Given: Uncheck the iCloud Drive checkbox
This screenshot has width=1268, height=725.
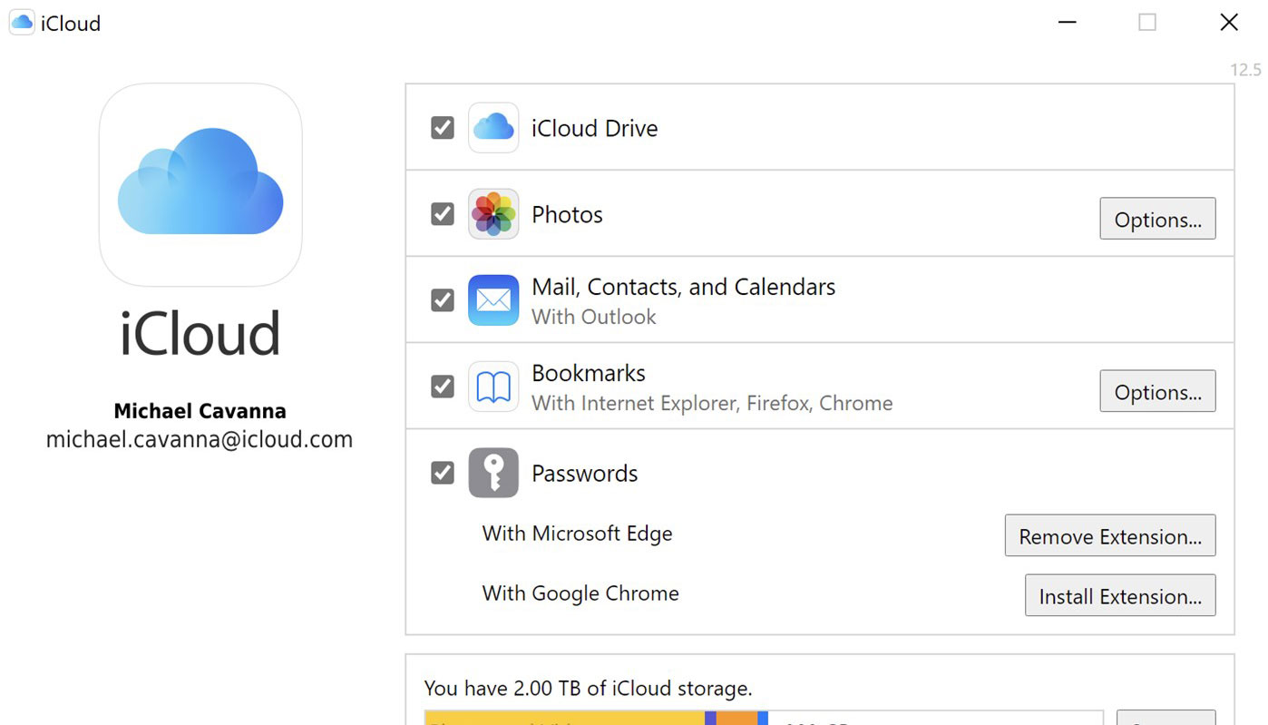Looking at the screenshot, I should (443, 128).
